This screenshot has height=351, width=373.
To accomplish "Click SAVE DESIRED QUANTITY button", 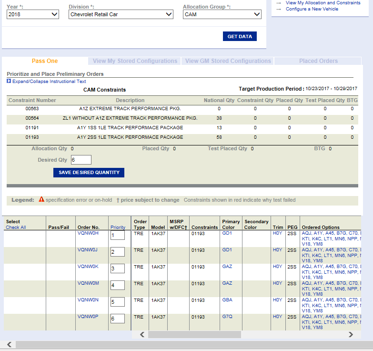I will point(89,173).
